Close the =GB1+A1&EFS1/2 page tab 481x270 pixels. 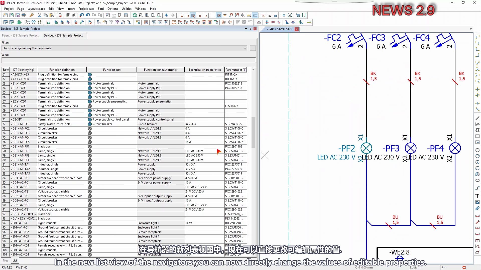click(x=296, y=29)
